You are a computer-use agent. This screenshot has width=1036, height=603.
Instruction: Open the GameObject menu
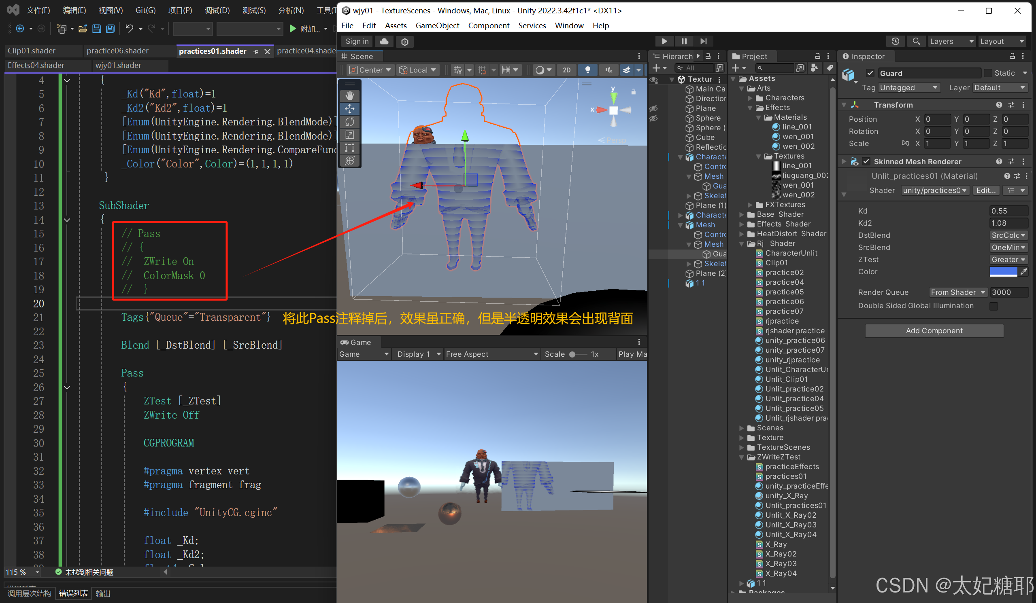pos(437,25)
